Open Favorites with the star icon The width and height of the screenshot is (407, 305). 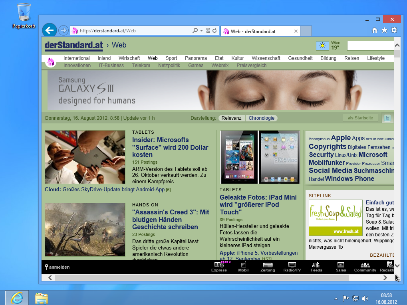click(x=384, y=30)
